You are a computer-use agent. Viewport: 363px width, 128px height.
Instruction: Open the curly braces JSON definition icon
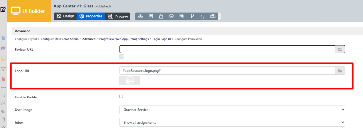point(202,16)
